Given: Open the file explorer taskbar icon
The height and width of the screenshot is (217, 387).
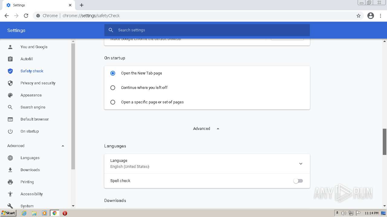Looking at the screenshot, I should pyautogui.click(x=34, y=213).
